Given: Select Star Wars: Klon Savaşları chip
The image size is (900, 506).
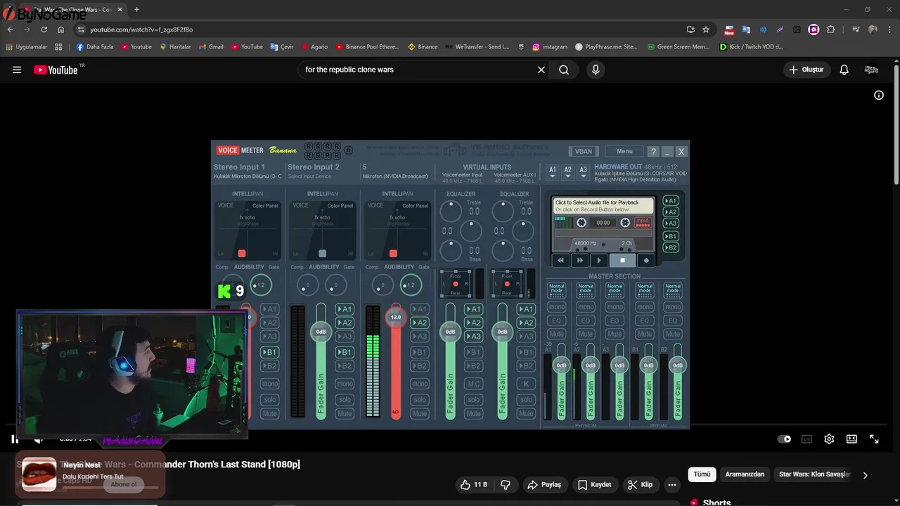Looking at the screenshot, I should [x=814, y=474].
